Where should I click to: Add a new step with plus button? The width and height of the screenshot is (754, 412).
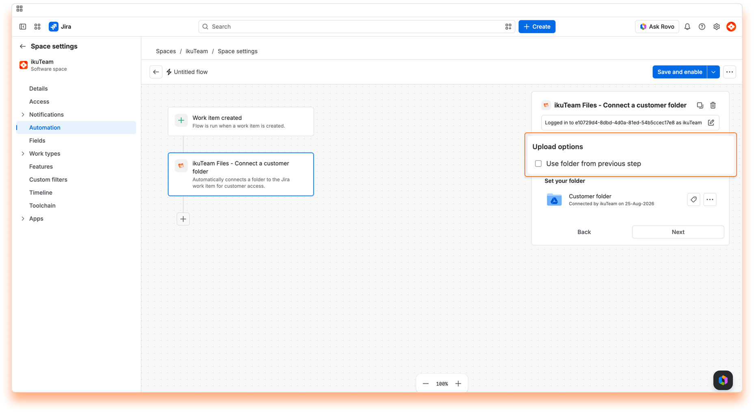click(x=183, y=219)
